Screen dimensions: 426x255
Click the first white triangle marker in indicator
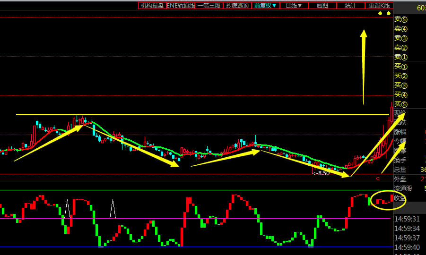pos(68,208)
